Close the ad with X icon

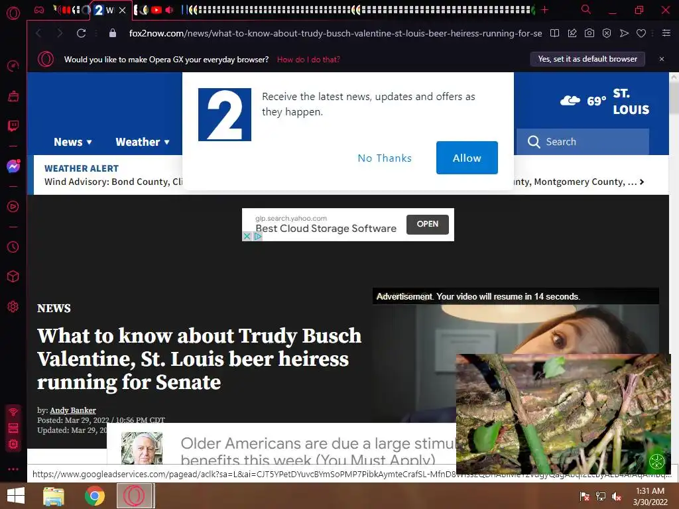point(247,237)
